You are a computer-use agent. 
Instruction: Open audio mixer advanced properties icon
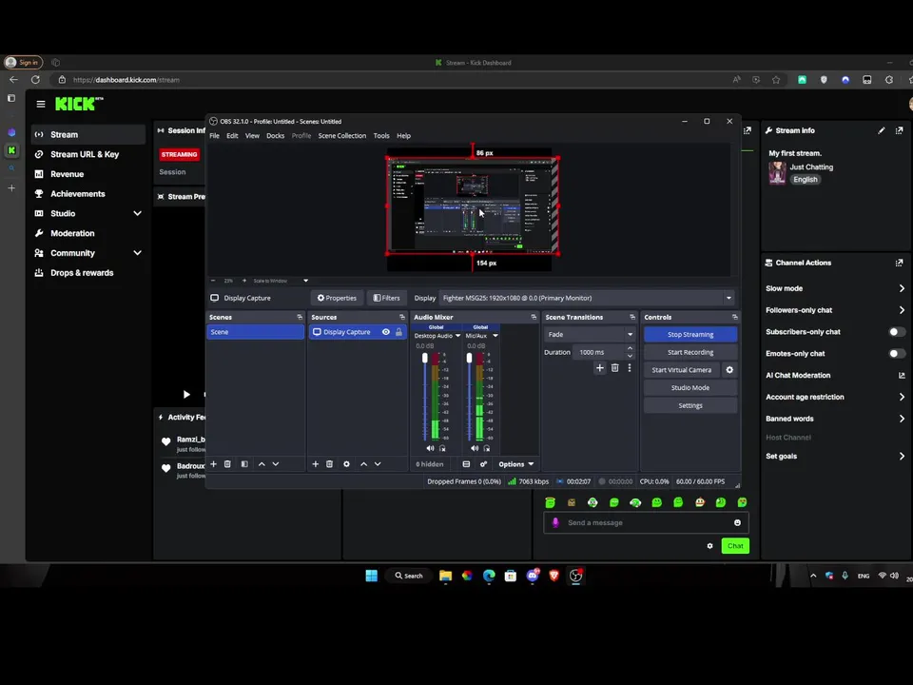[x=483, y=464]
